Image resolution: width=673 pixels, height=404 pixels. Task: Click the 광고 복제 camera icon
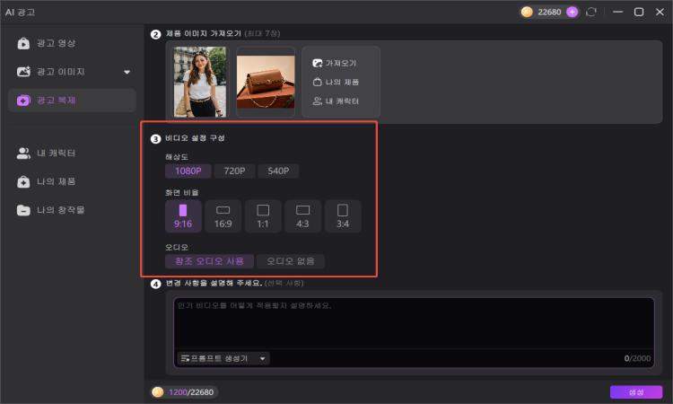pos(23,101)
